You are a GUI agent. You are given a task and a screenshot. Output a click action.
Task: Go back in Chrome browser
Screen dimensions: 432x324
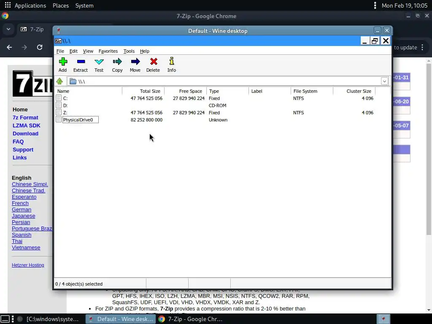[x=9, y=47]
